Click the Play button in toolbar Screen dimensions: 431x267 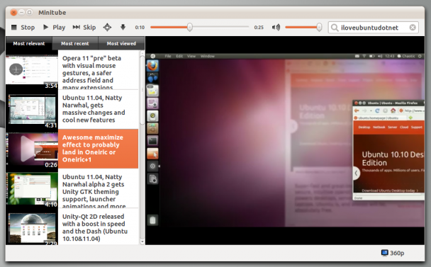[54, 28]
